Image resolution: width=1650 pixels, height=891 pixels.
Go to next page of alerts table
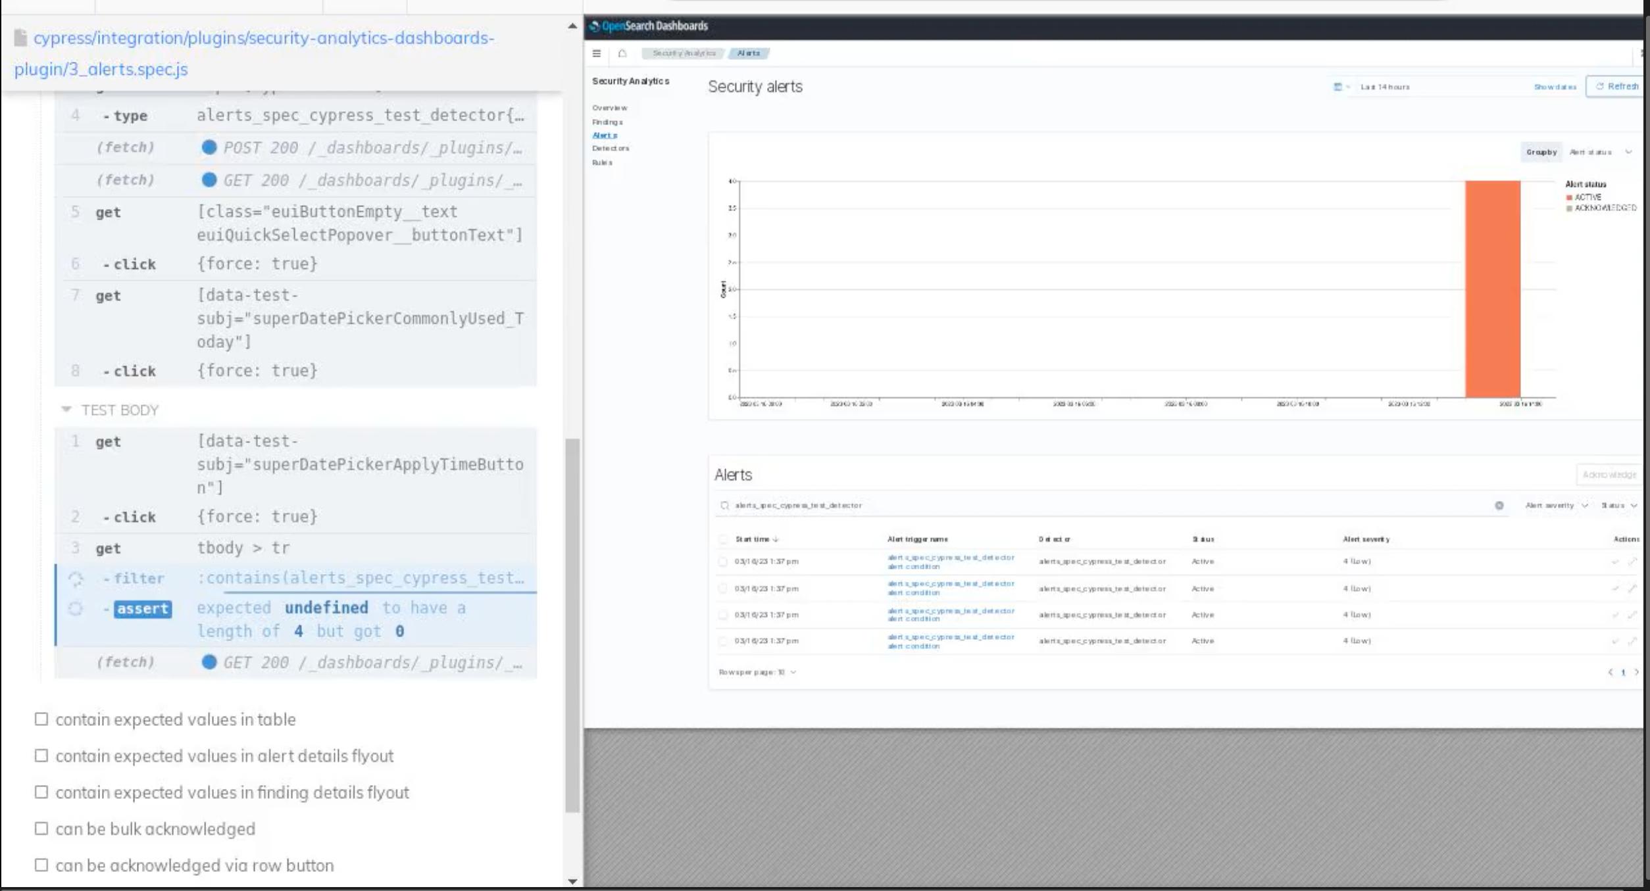pyautogui.click(x=1637, y=672)
